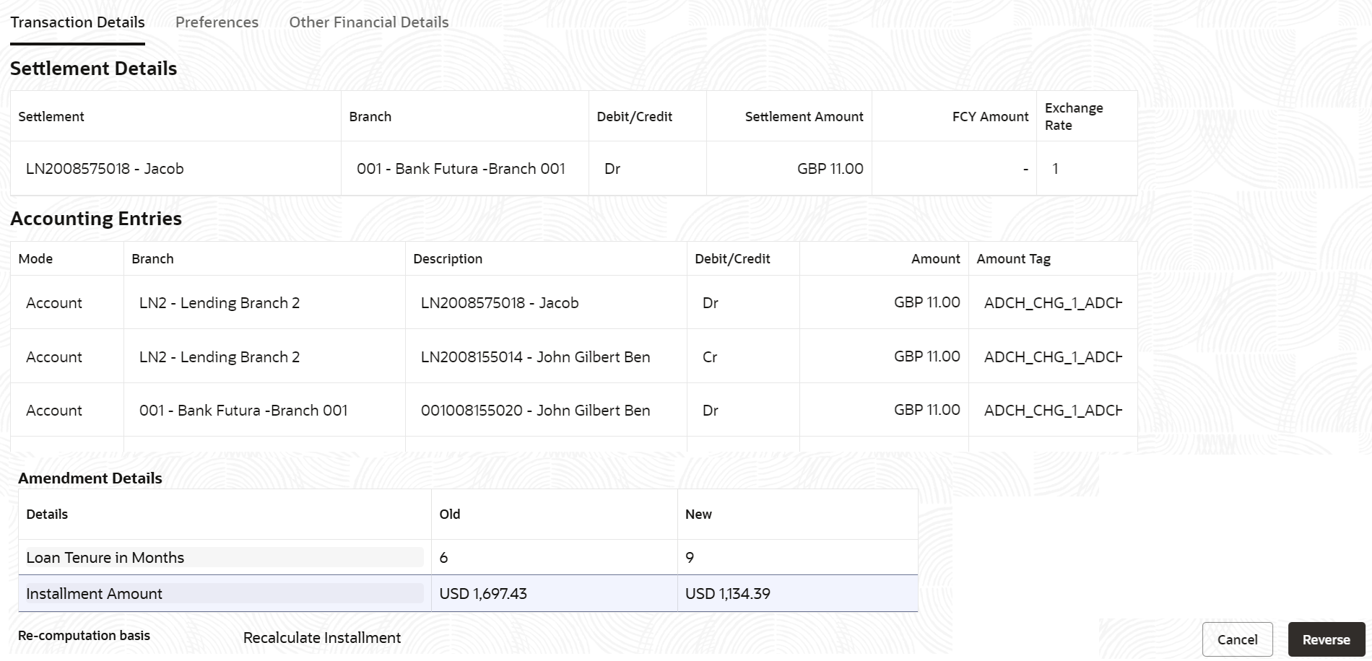1372x661 pixels.
Task: Click Amount GBP 11.00 in 001008155020 row
Action: pos(926,410)
